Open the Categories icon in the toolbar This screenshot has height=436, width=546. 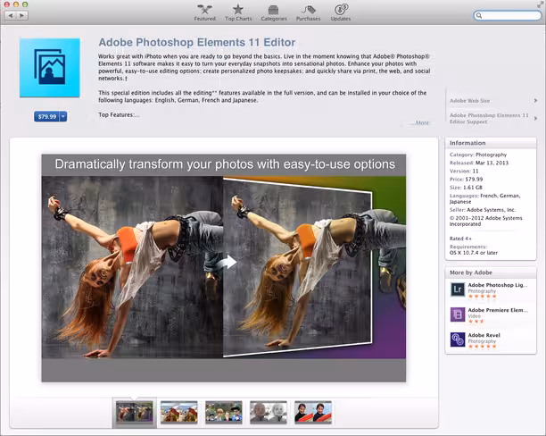(x=274, y=10)
